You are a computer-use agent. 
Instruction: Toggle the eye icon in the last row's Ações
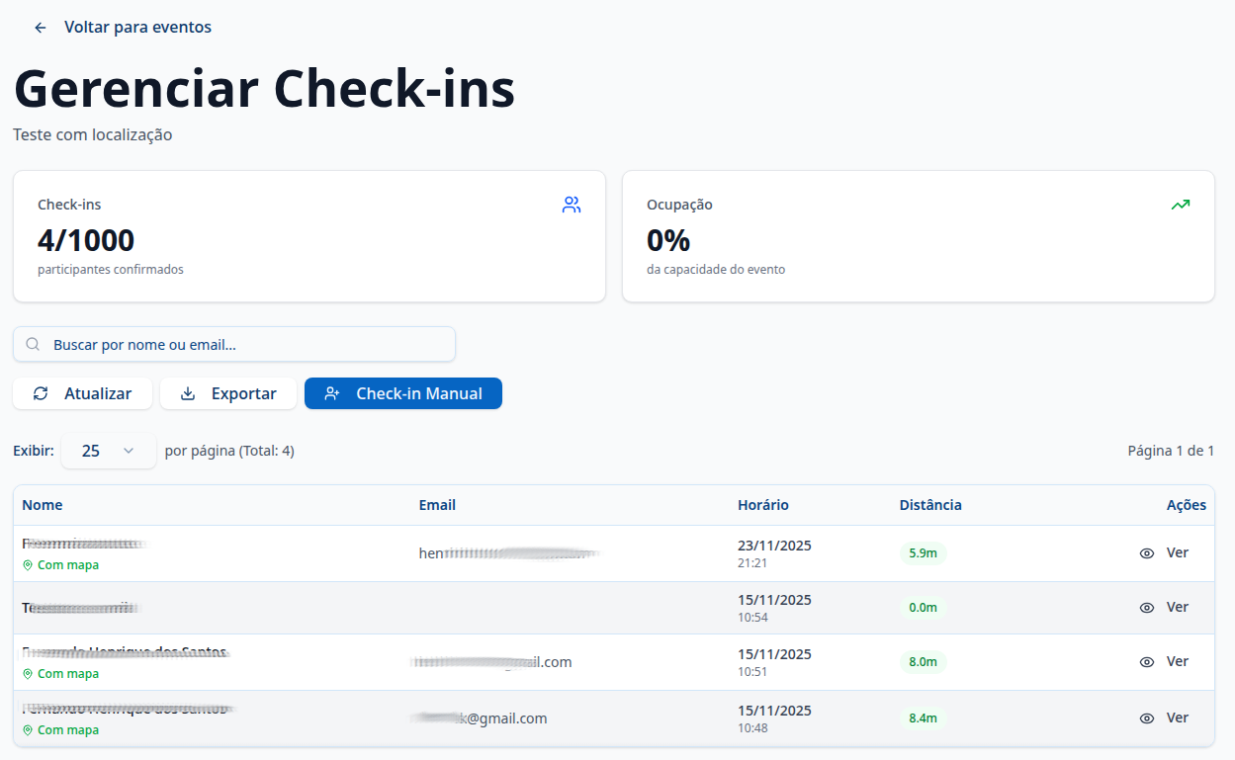[x=1146, y=718]
